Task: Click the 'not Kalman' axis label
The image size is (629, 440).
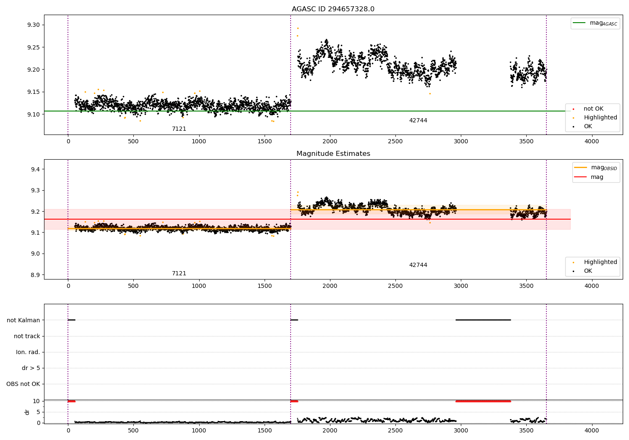Action: (23, 320)
